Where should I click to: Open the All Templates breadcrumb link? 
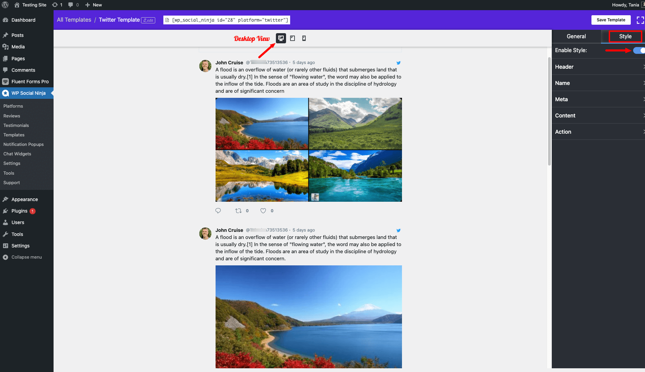click(x=74, y=20)
